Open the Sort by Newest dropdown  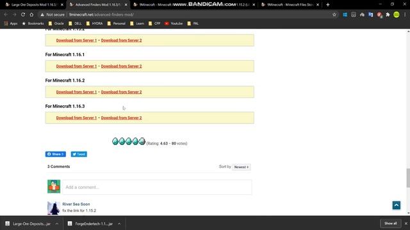(242, 167)
